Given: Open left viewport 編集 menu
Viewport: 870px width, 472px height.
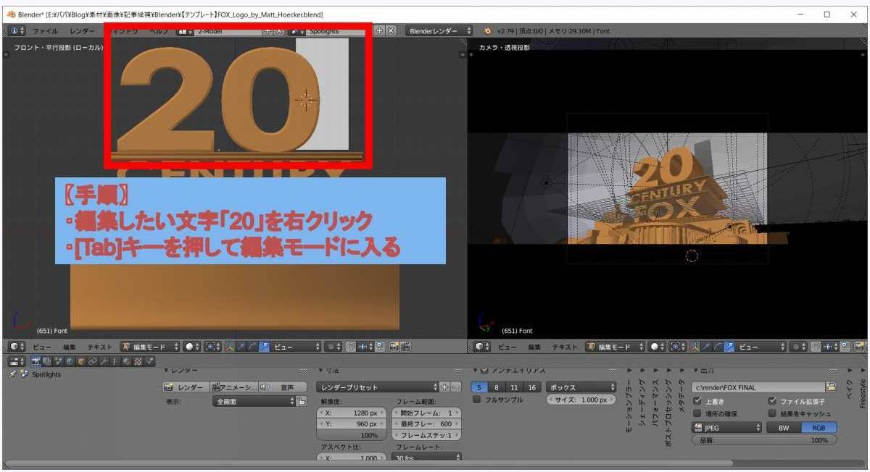Looking at the screenshot, I should (x=68, y=347).
